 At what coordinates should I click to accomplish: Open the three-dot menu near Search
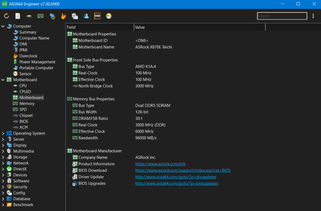tap(313, 16)
